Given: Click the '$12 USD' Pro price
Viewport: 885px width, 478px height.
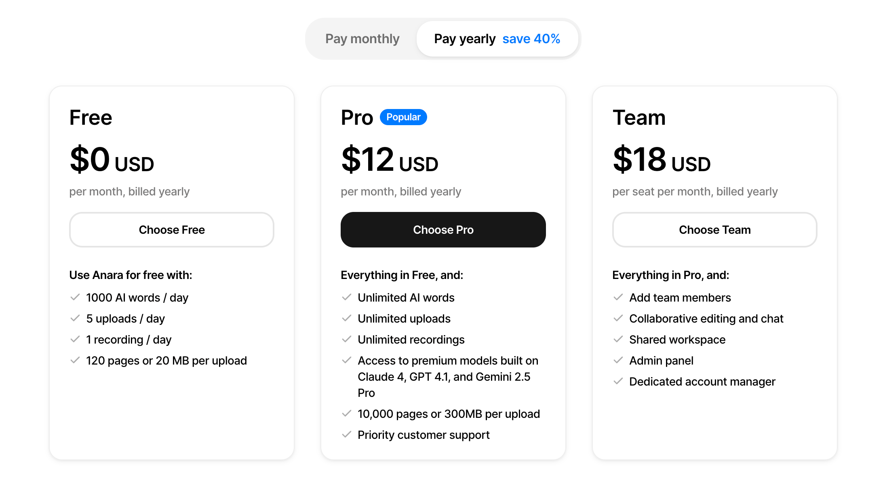Looking at the screenshot, I should pos(389,161).
